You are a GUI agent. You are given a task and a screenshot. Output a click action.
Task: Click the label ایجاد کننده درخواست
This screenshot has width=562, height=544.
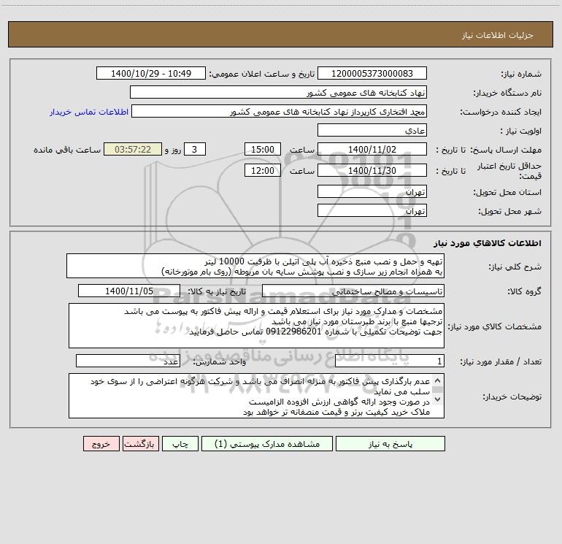point(501,112)
